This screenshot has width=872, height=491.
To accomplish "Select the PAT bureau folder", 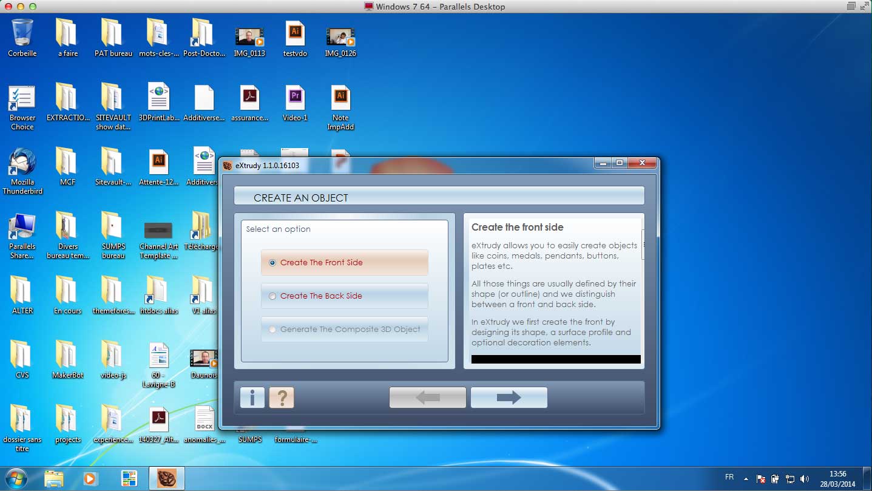I will pyautogui.click(x=113, y=38).
